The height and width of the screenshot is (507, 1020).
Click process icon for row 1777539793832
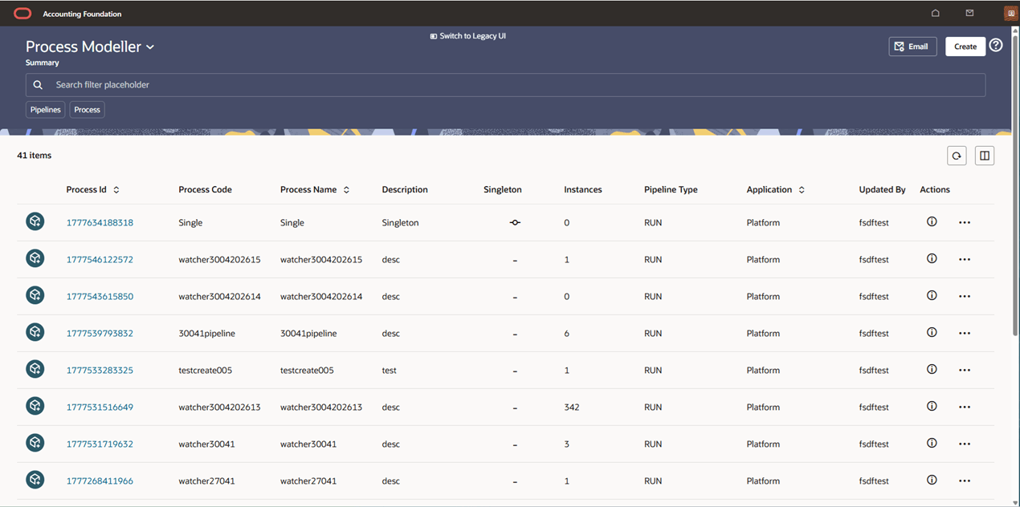35,332
